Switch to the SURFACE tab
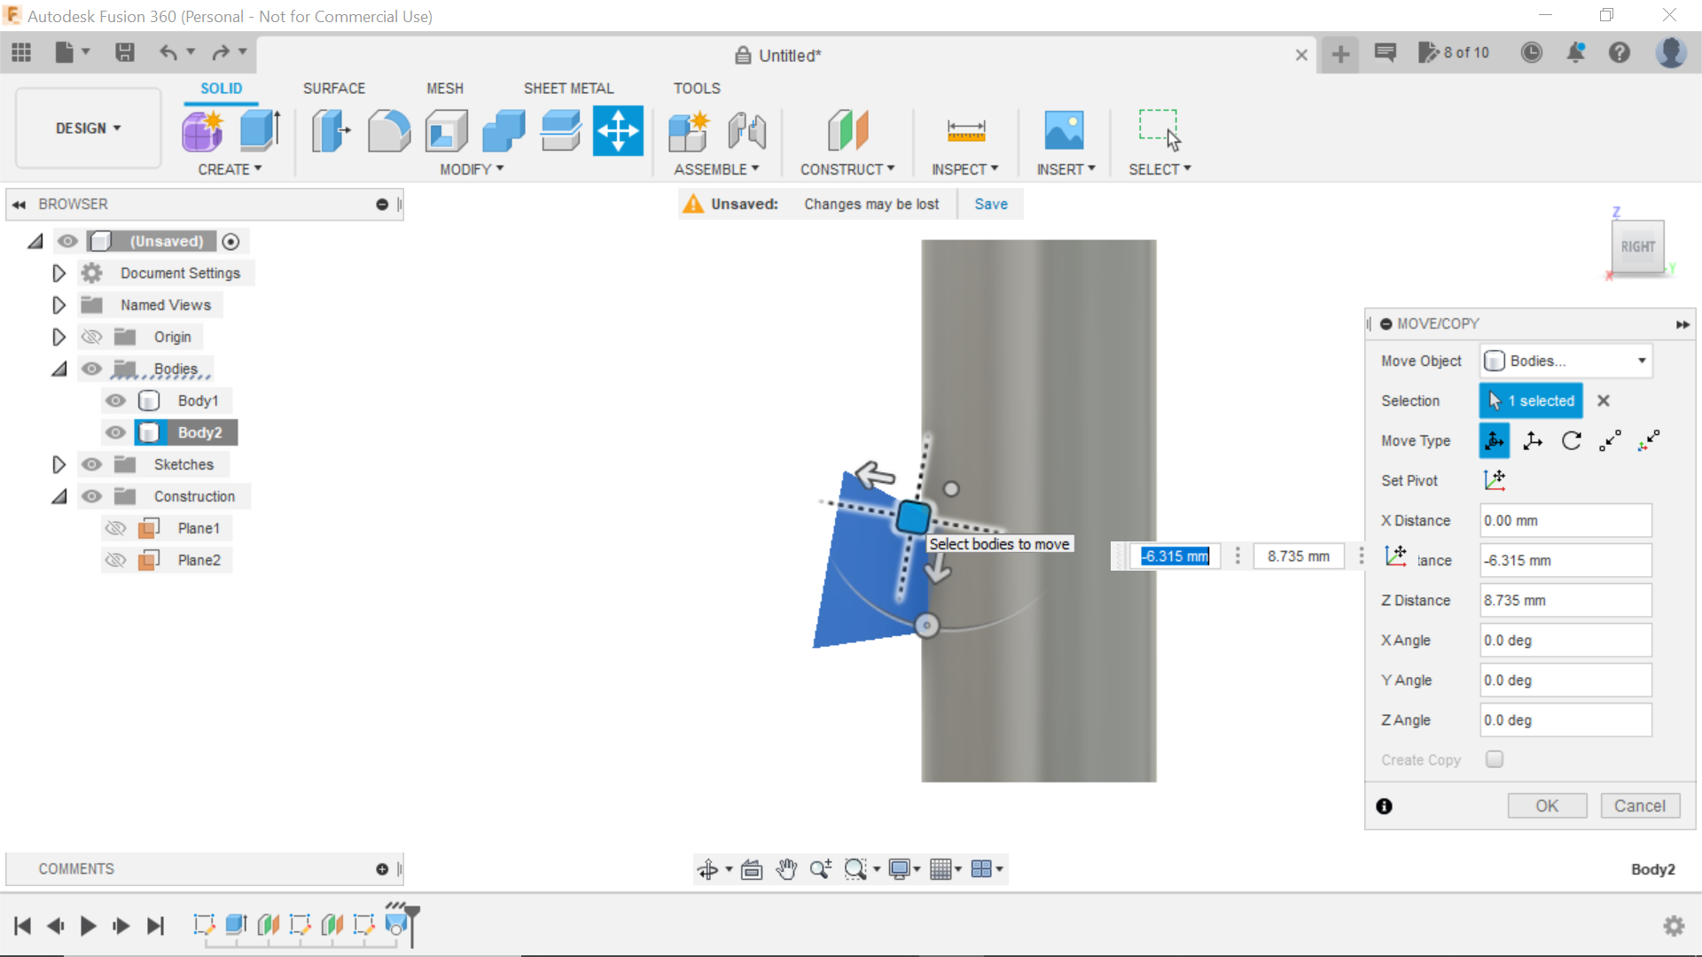1702x957 pixels. click(334, 88)
